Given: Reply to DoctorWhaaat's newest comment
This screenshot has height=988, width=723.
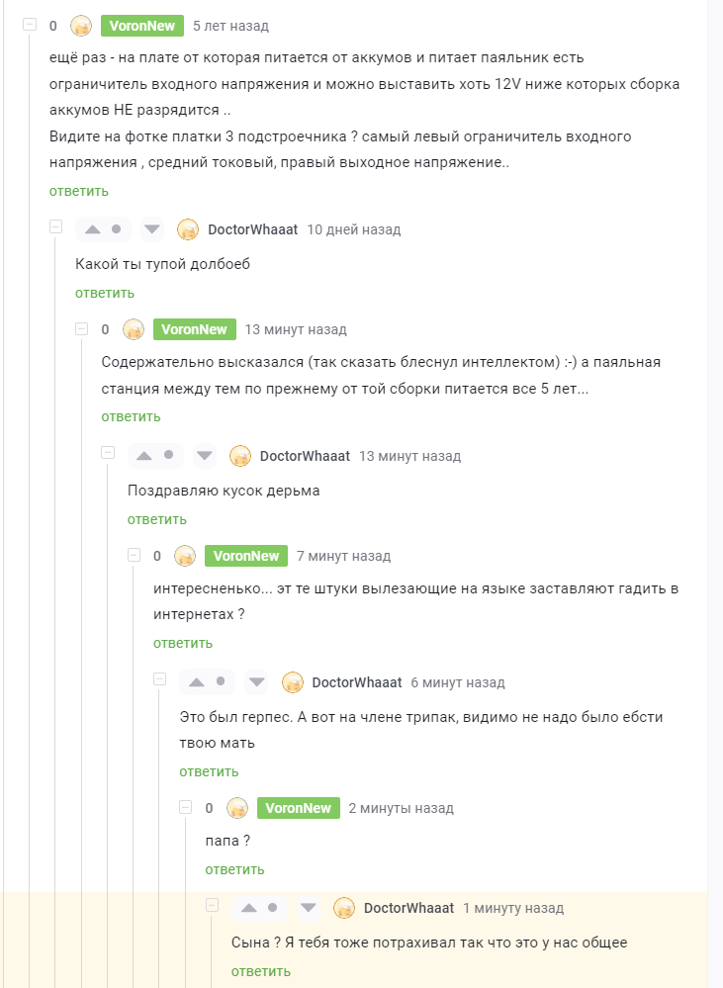Looking at the screenshot, I should pos(261,971).
